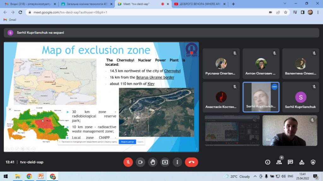Open Meet more options menu
The height and width of the screenshot is (181, 323).
[177, 162]
